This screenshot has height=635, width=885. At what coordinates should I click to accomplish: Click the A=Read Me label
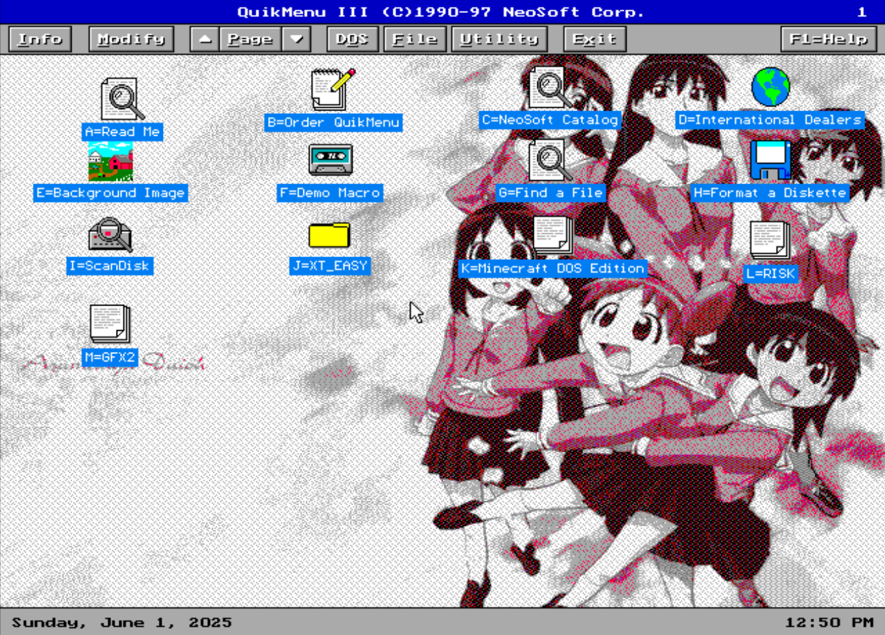(123, 132)
